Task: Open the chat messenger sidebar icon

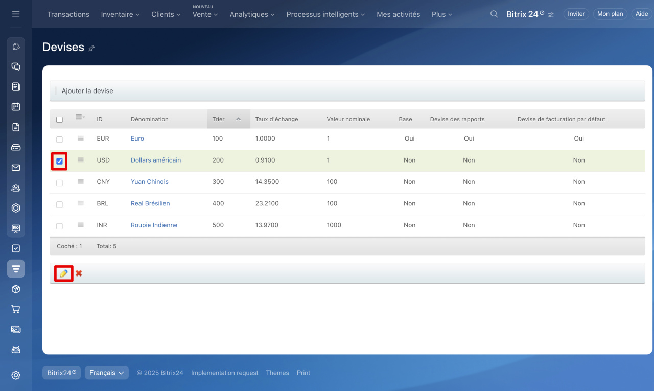Action: [x=16, y=66]
